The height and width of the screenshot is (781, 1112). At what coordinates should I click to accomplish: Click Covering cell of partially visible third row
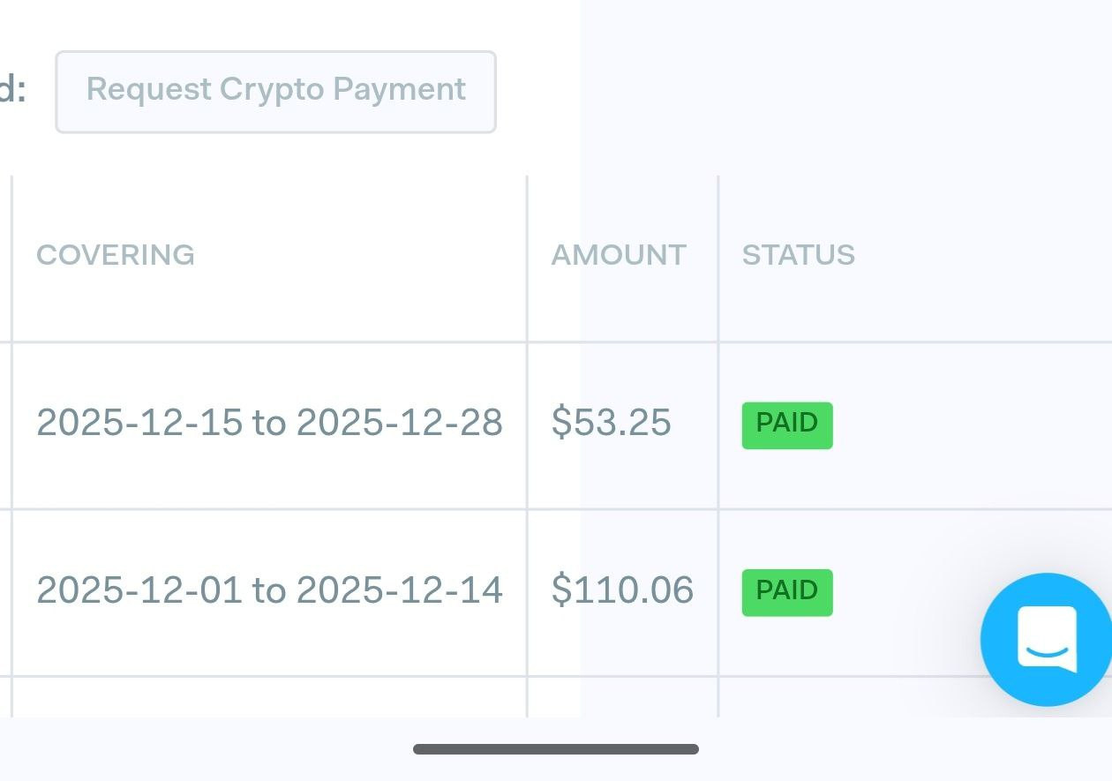pos(269,697)
